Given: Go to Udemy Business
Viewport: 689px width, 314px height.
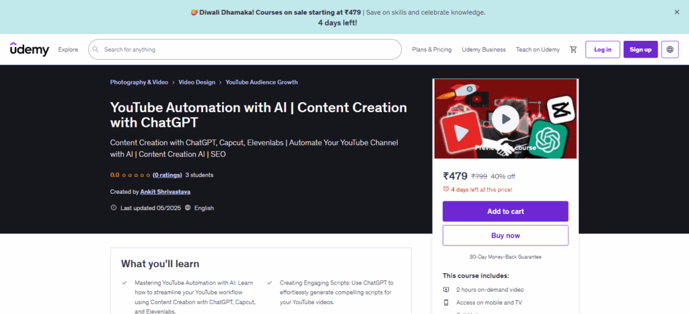Looking at the screenshot, I should tap(484, 50).
